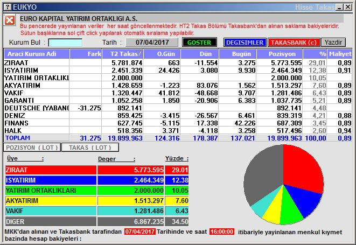Select the HALK row name cell
This screenshot has height=245, width=356.
pos(37,130)
